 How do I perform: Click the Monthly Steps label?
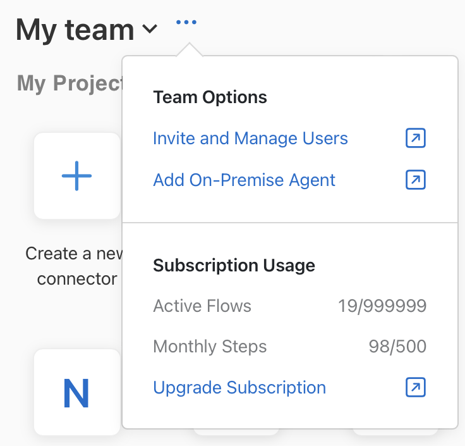pyautogui.click(x=210, y=347)
